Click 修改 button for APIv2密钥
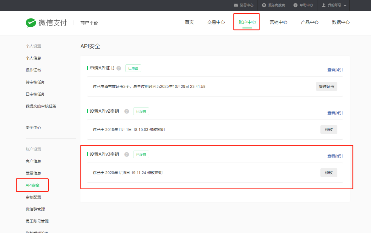This screenshot has height=233, width=371. pos(329,130)
